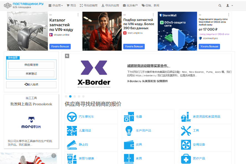This screenshot has width=246, height=164.
Task: Open the StormWall ad options menu
Action: (229, 15)
